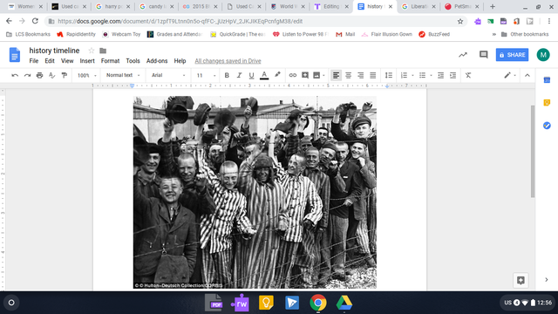Increase paragraph indent
The image size is (558, 314).
(x=453, y=76)
